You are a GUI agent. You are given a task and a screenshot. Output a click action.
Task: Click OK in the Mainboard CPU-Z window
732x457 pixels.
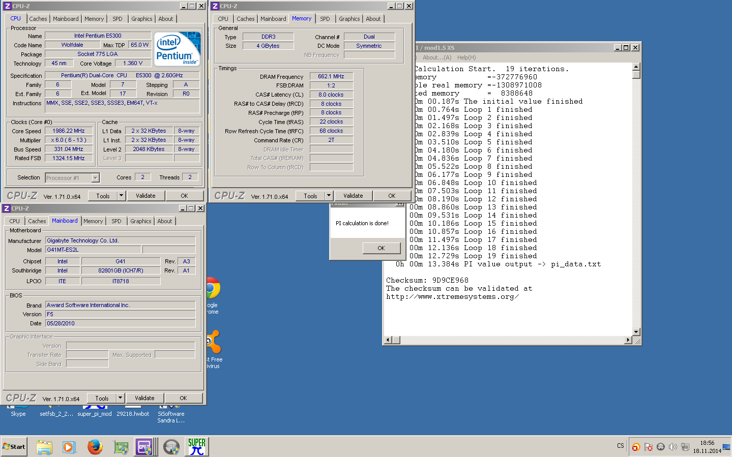(x=183, y=398)
